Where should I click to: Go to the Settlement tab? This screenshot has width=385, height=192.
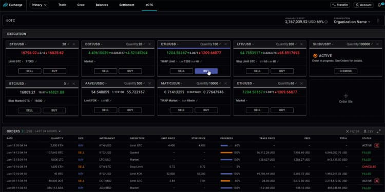click(x=127, y=5)
